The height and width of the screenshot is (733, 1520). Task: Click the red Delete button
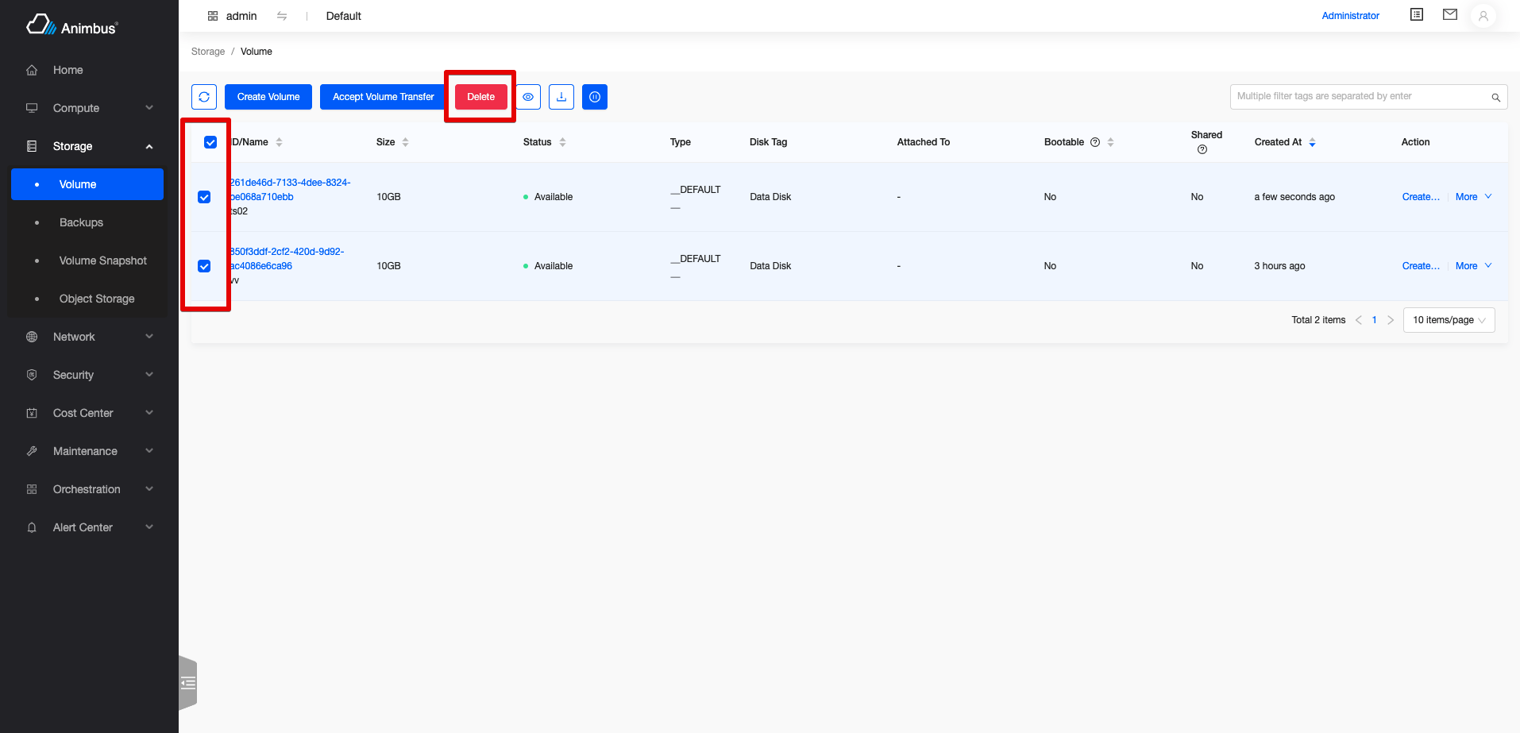point(480,97)
